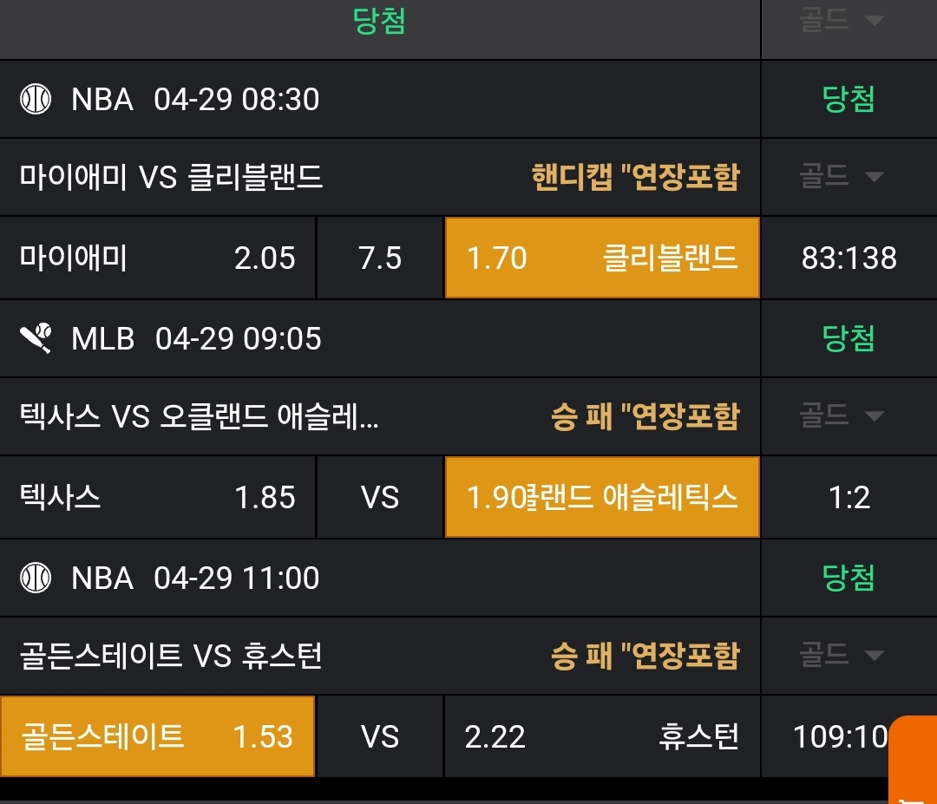This screenshot has width=937, height=804.
Task: Click the basketball icon for Golden State game
Action: 36,578
